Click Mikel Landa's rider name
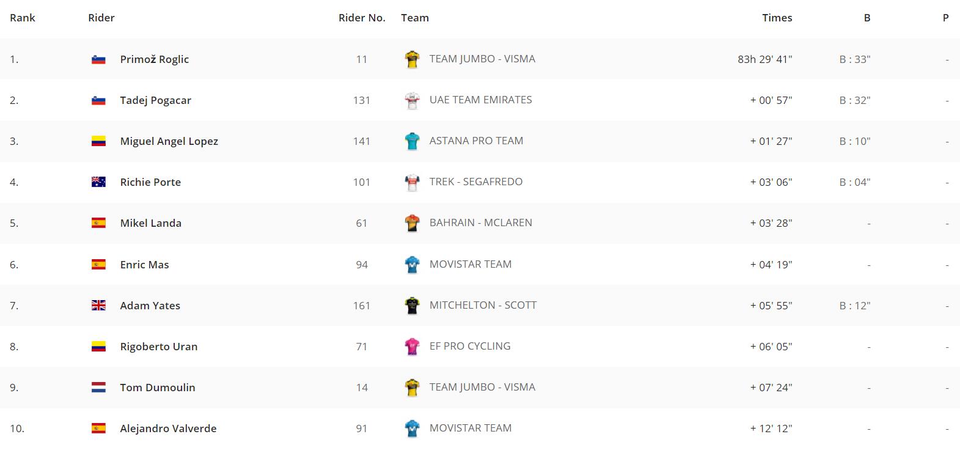The image size is (960, 456). [151, 223]
